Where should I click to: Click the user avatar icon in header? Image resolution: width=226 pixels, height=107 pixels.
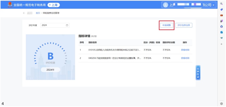(x=166, y=5)
